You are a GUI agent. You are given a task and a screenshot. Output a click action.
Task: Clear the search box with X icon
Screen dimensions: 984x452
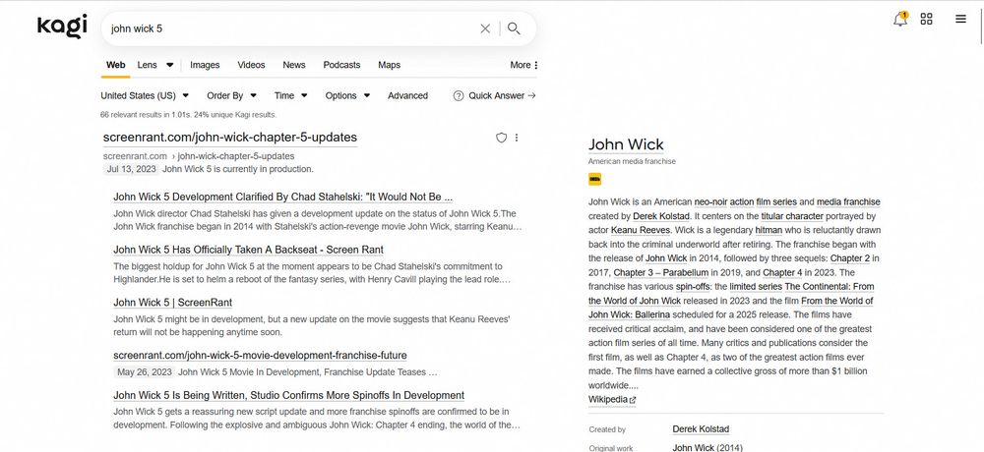[485, 28]
